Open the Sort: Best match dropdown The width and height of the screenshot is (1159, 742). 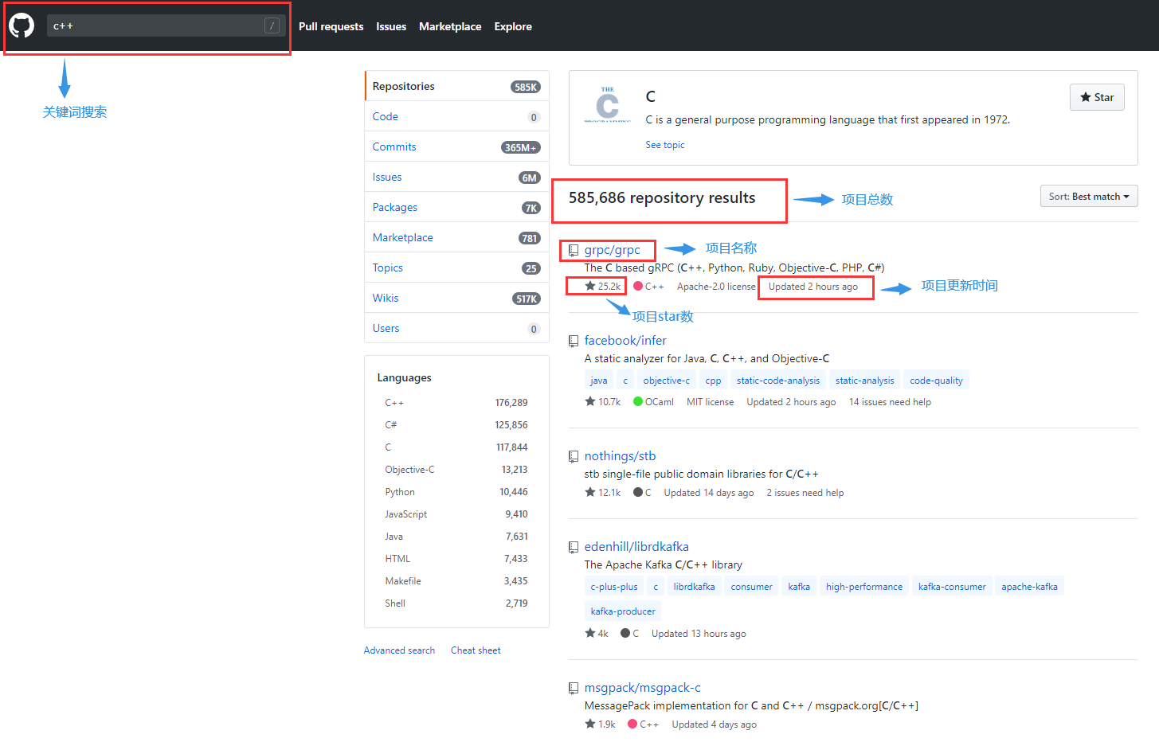1089,197
